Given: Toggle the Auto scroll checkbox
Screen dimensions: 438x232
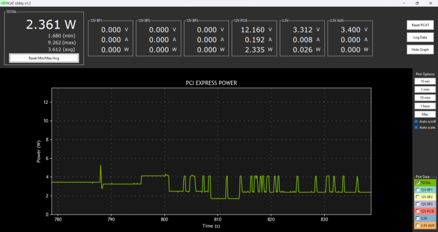Looking at the screenshot, I should (416, 121).
